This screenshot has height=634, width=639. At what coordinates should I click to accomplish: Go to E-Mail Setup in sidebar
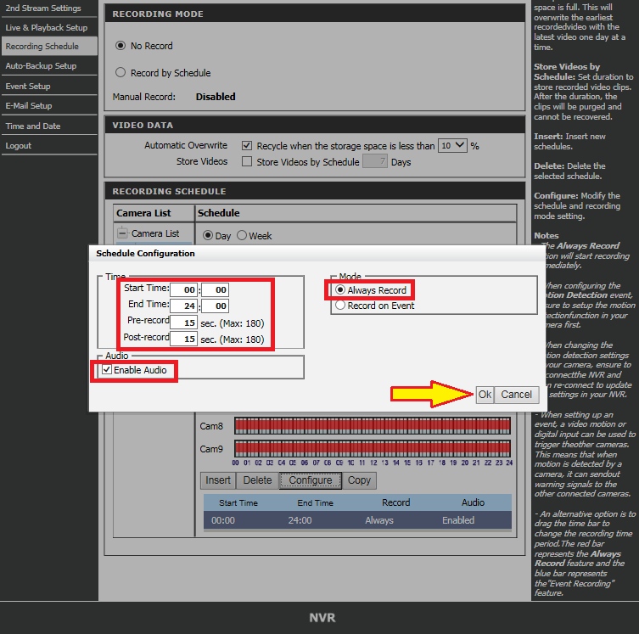click(29, 106)
